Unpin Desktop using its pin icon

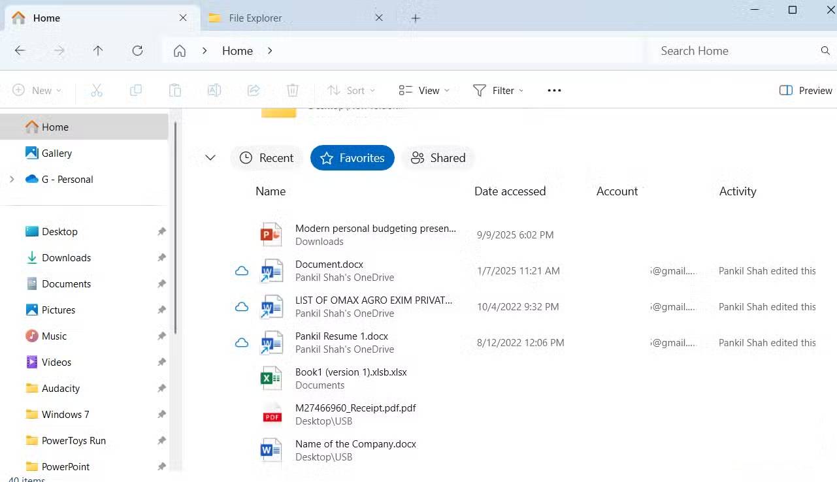pyautogui.click(x=161, y=232)
